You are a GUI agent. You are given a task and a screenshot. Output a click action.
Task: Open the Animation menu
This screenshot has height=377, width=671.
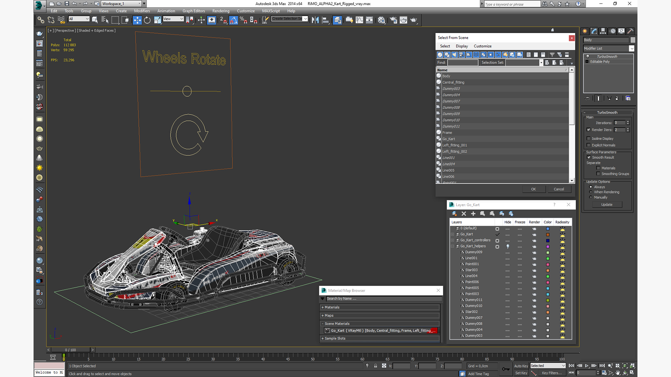click(166, 11)
